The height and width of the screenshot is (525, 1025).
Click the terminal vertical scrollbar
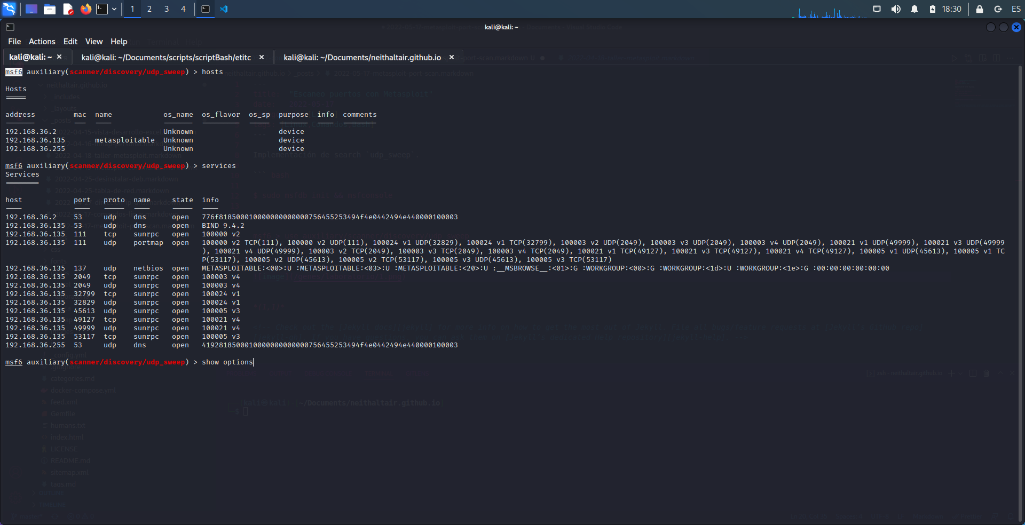(x=1021, y=293)
